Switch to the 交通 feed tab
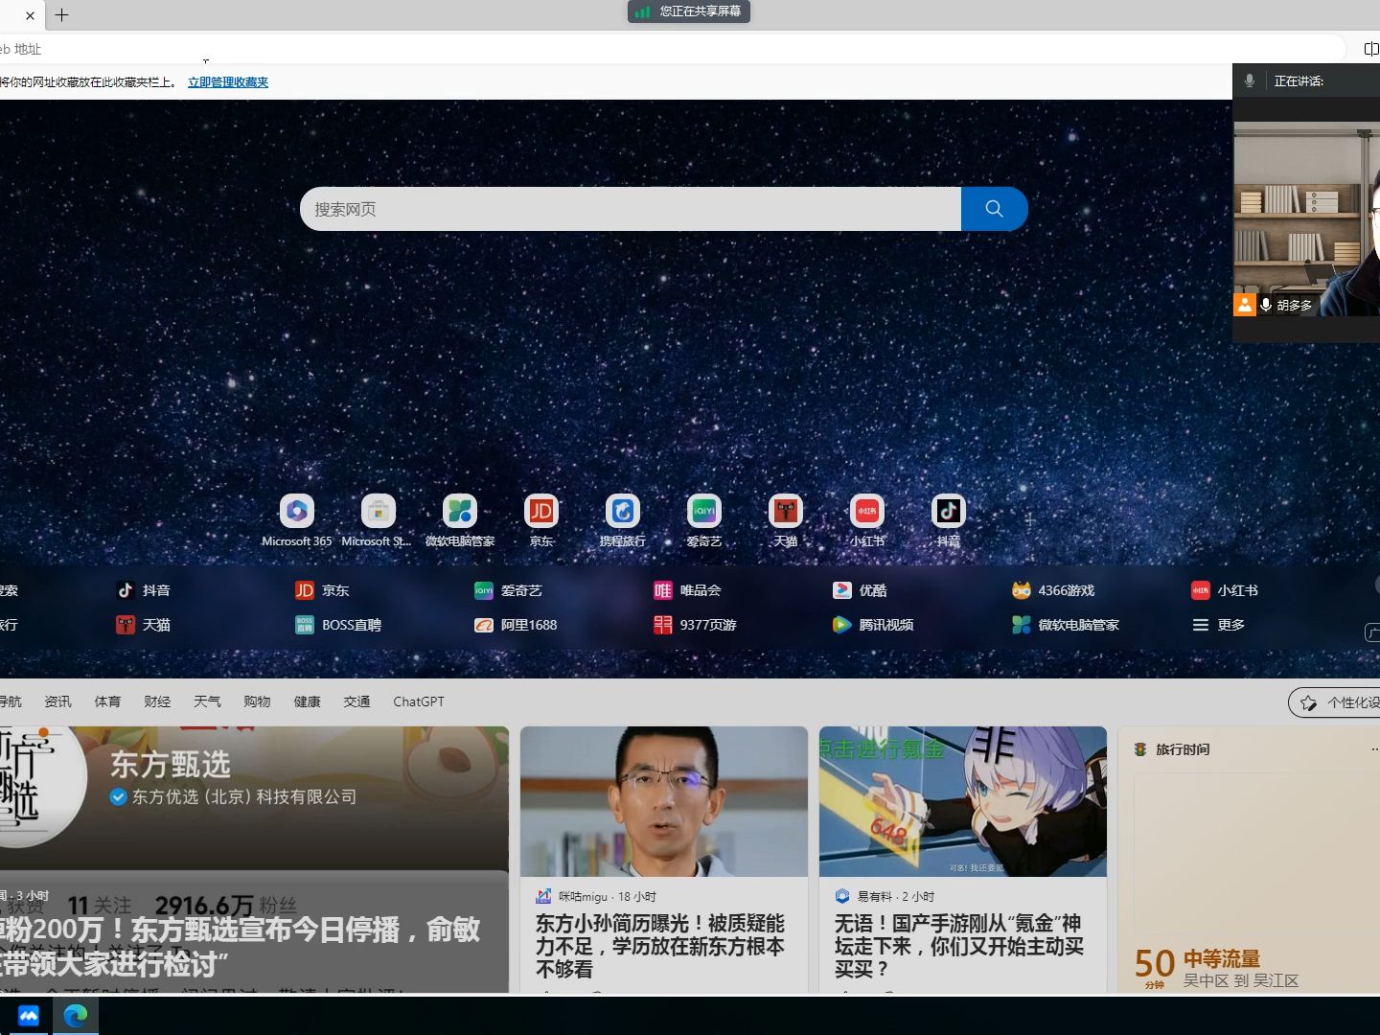 (x=356, y=701)
